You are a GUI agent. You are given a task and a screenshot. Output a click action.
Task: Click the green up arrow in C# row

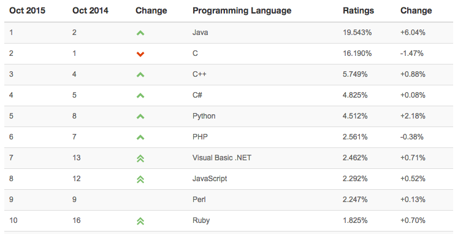pyautogui.click(x=140, y=96)
